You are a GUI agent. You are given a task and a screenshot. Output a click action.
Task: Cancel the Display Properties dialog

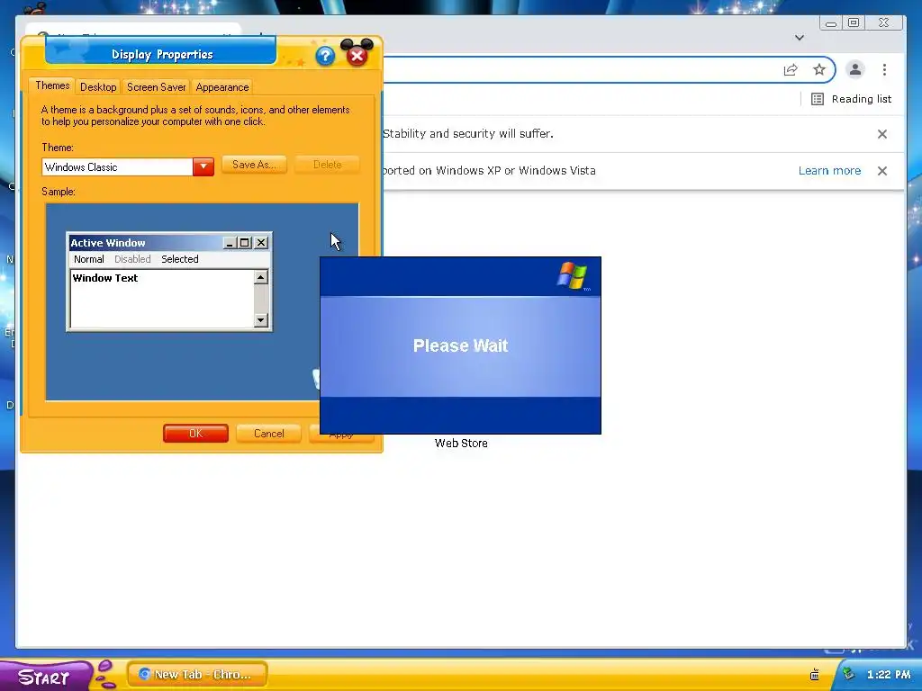(268, 434)
